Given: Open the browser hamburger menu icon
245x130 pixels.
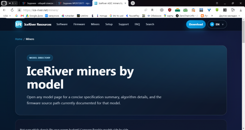Looking at the screenshot, I should 217,3.
